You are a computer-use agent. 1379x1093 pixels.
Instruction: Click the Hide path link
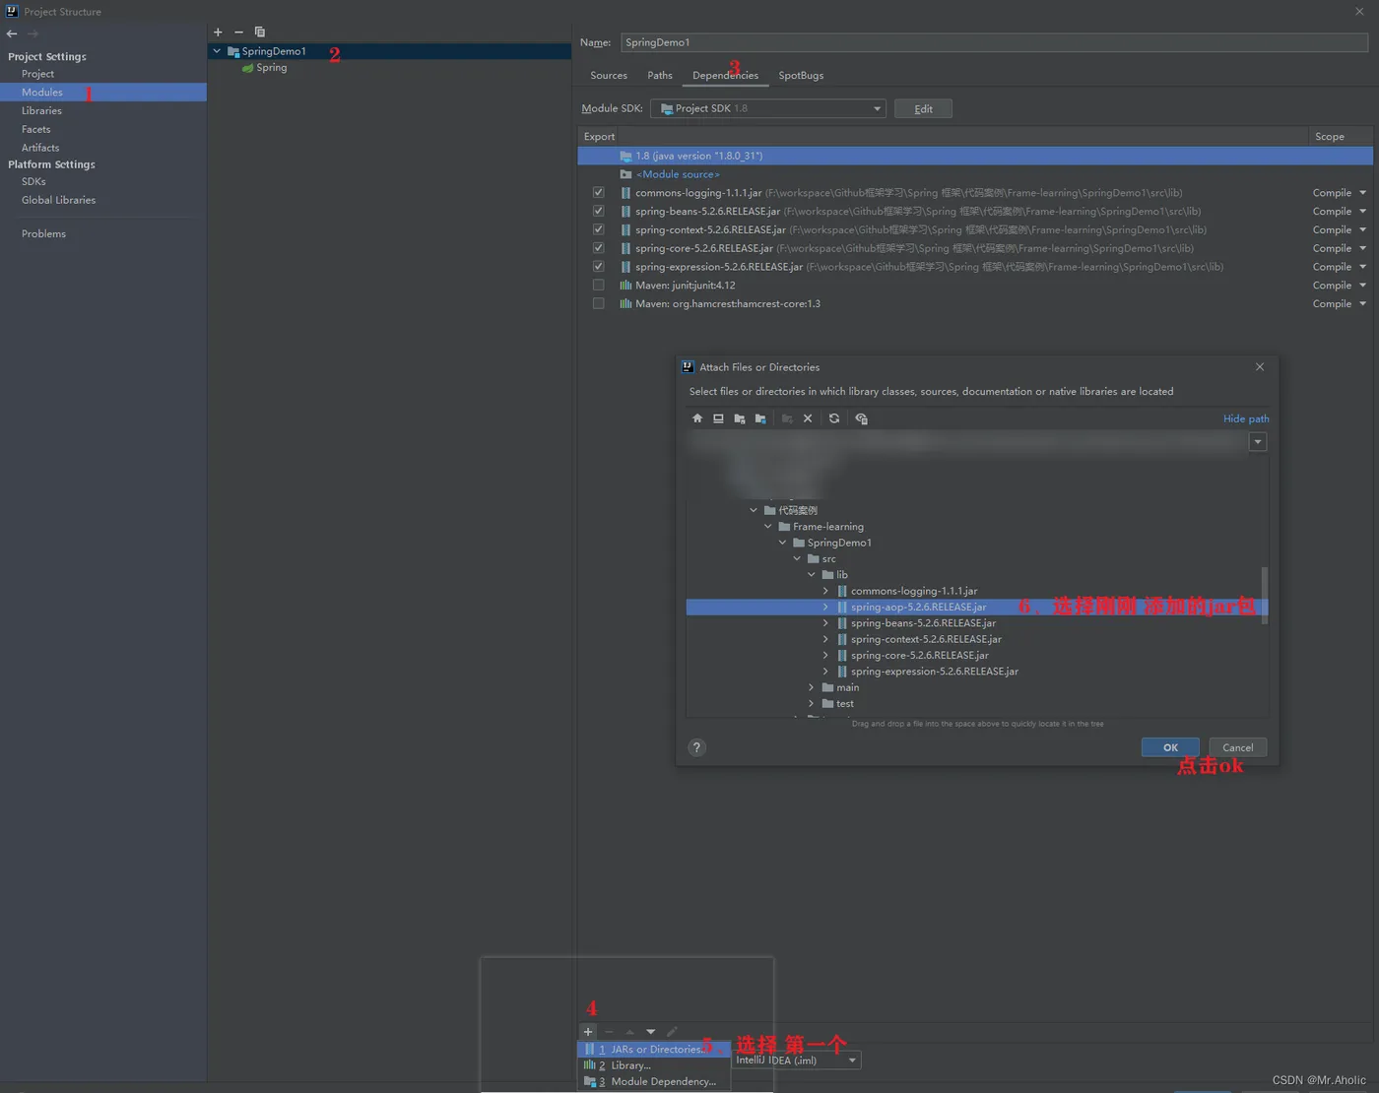1246,418
